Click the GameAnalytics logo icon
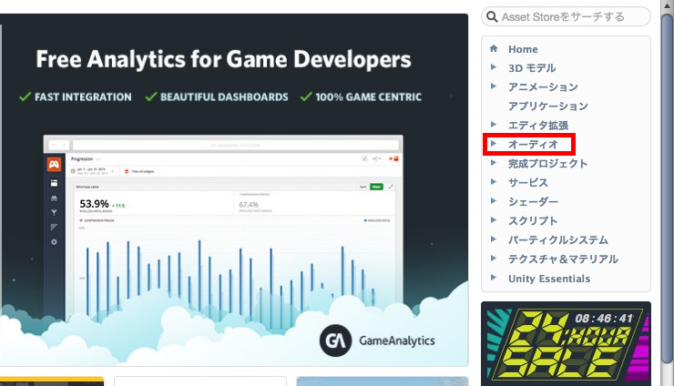This screenshot has height=386, width=674. (335, 340)
